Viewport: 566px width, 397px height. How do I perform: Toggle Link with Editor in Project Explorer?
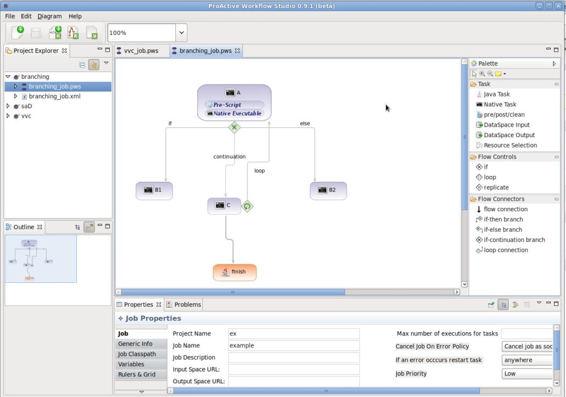pos(94,65)
